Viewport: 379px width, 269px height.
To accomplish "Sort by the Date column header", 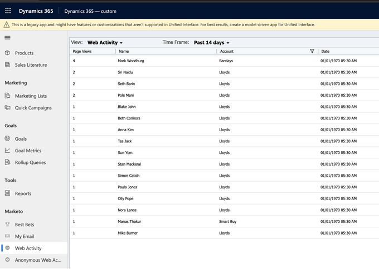I will [x=325, y=51].
